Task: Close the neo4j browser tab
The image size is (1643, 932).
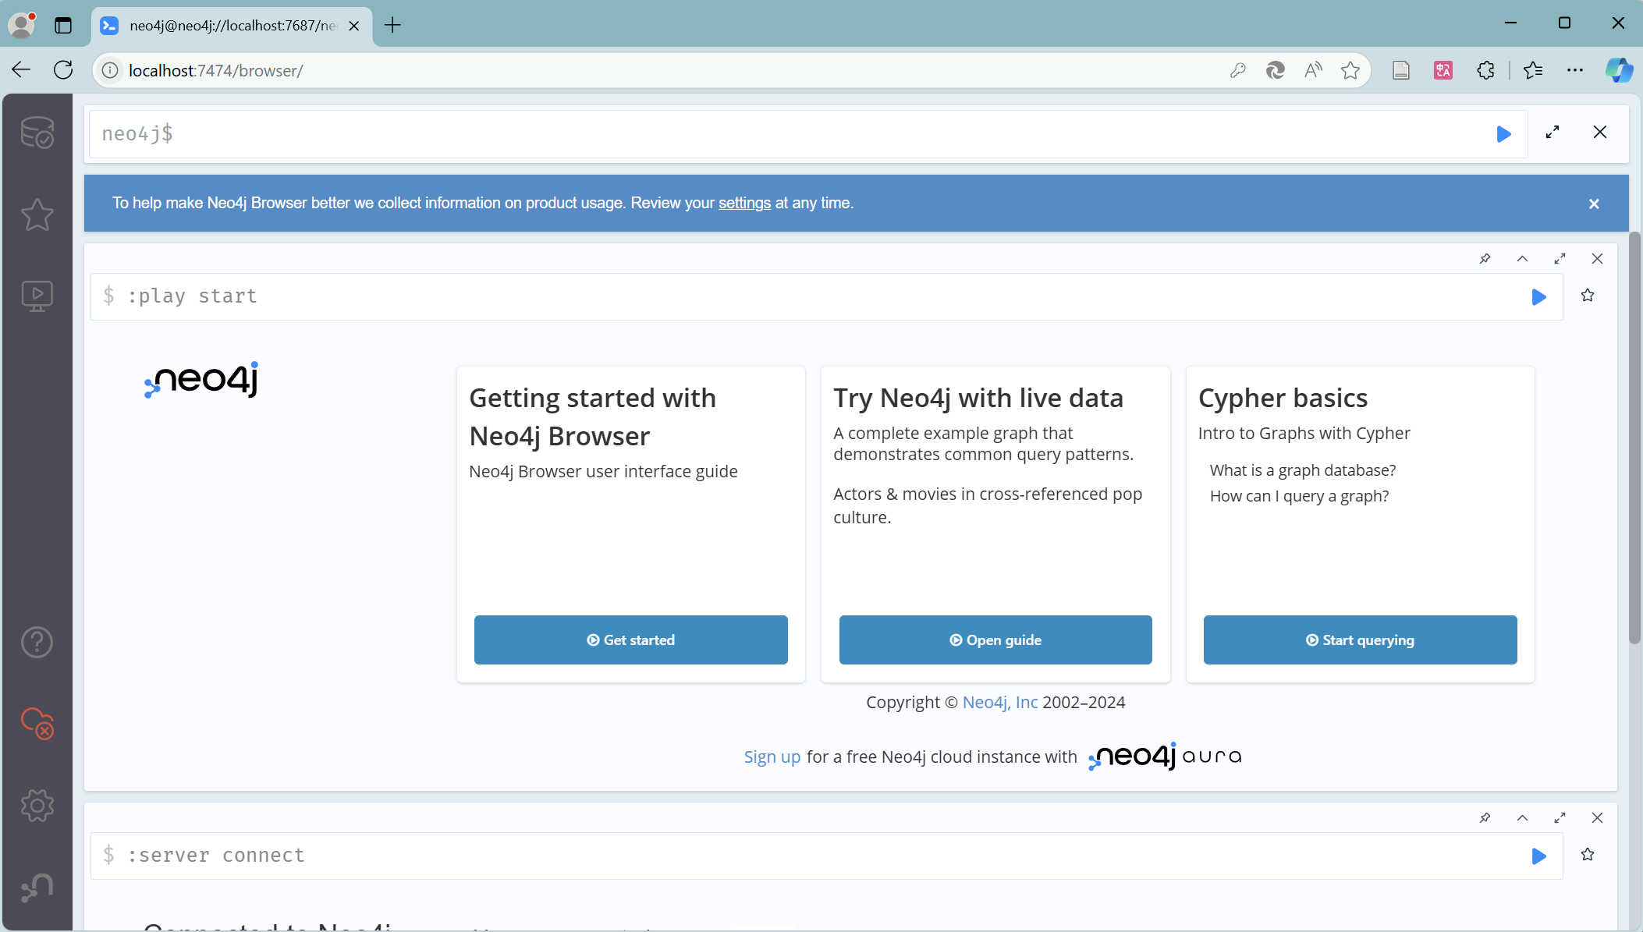Action: point(353,26)
